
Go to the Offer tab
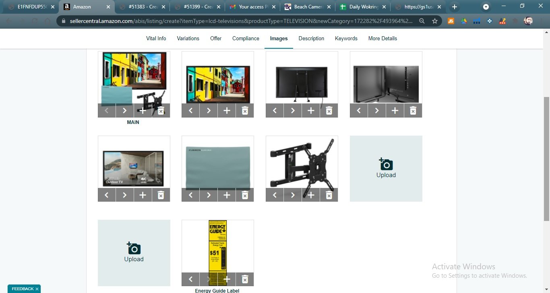216,39
